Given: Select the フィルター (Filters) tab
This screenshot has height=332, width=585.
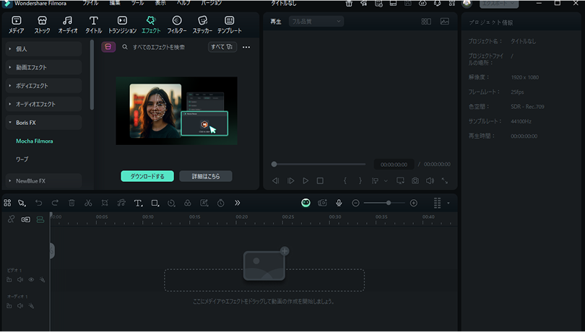Looking at the screenshot, I should coord(177,25).
